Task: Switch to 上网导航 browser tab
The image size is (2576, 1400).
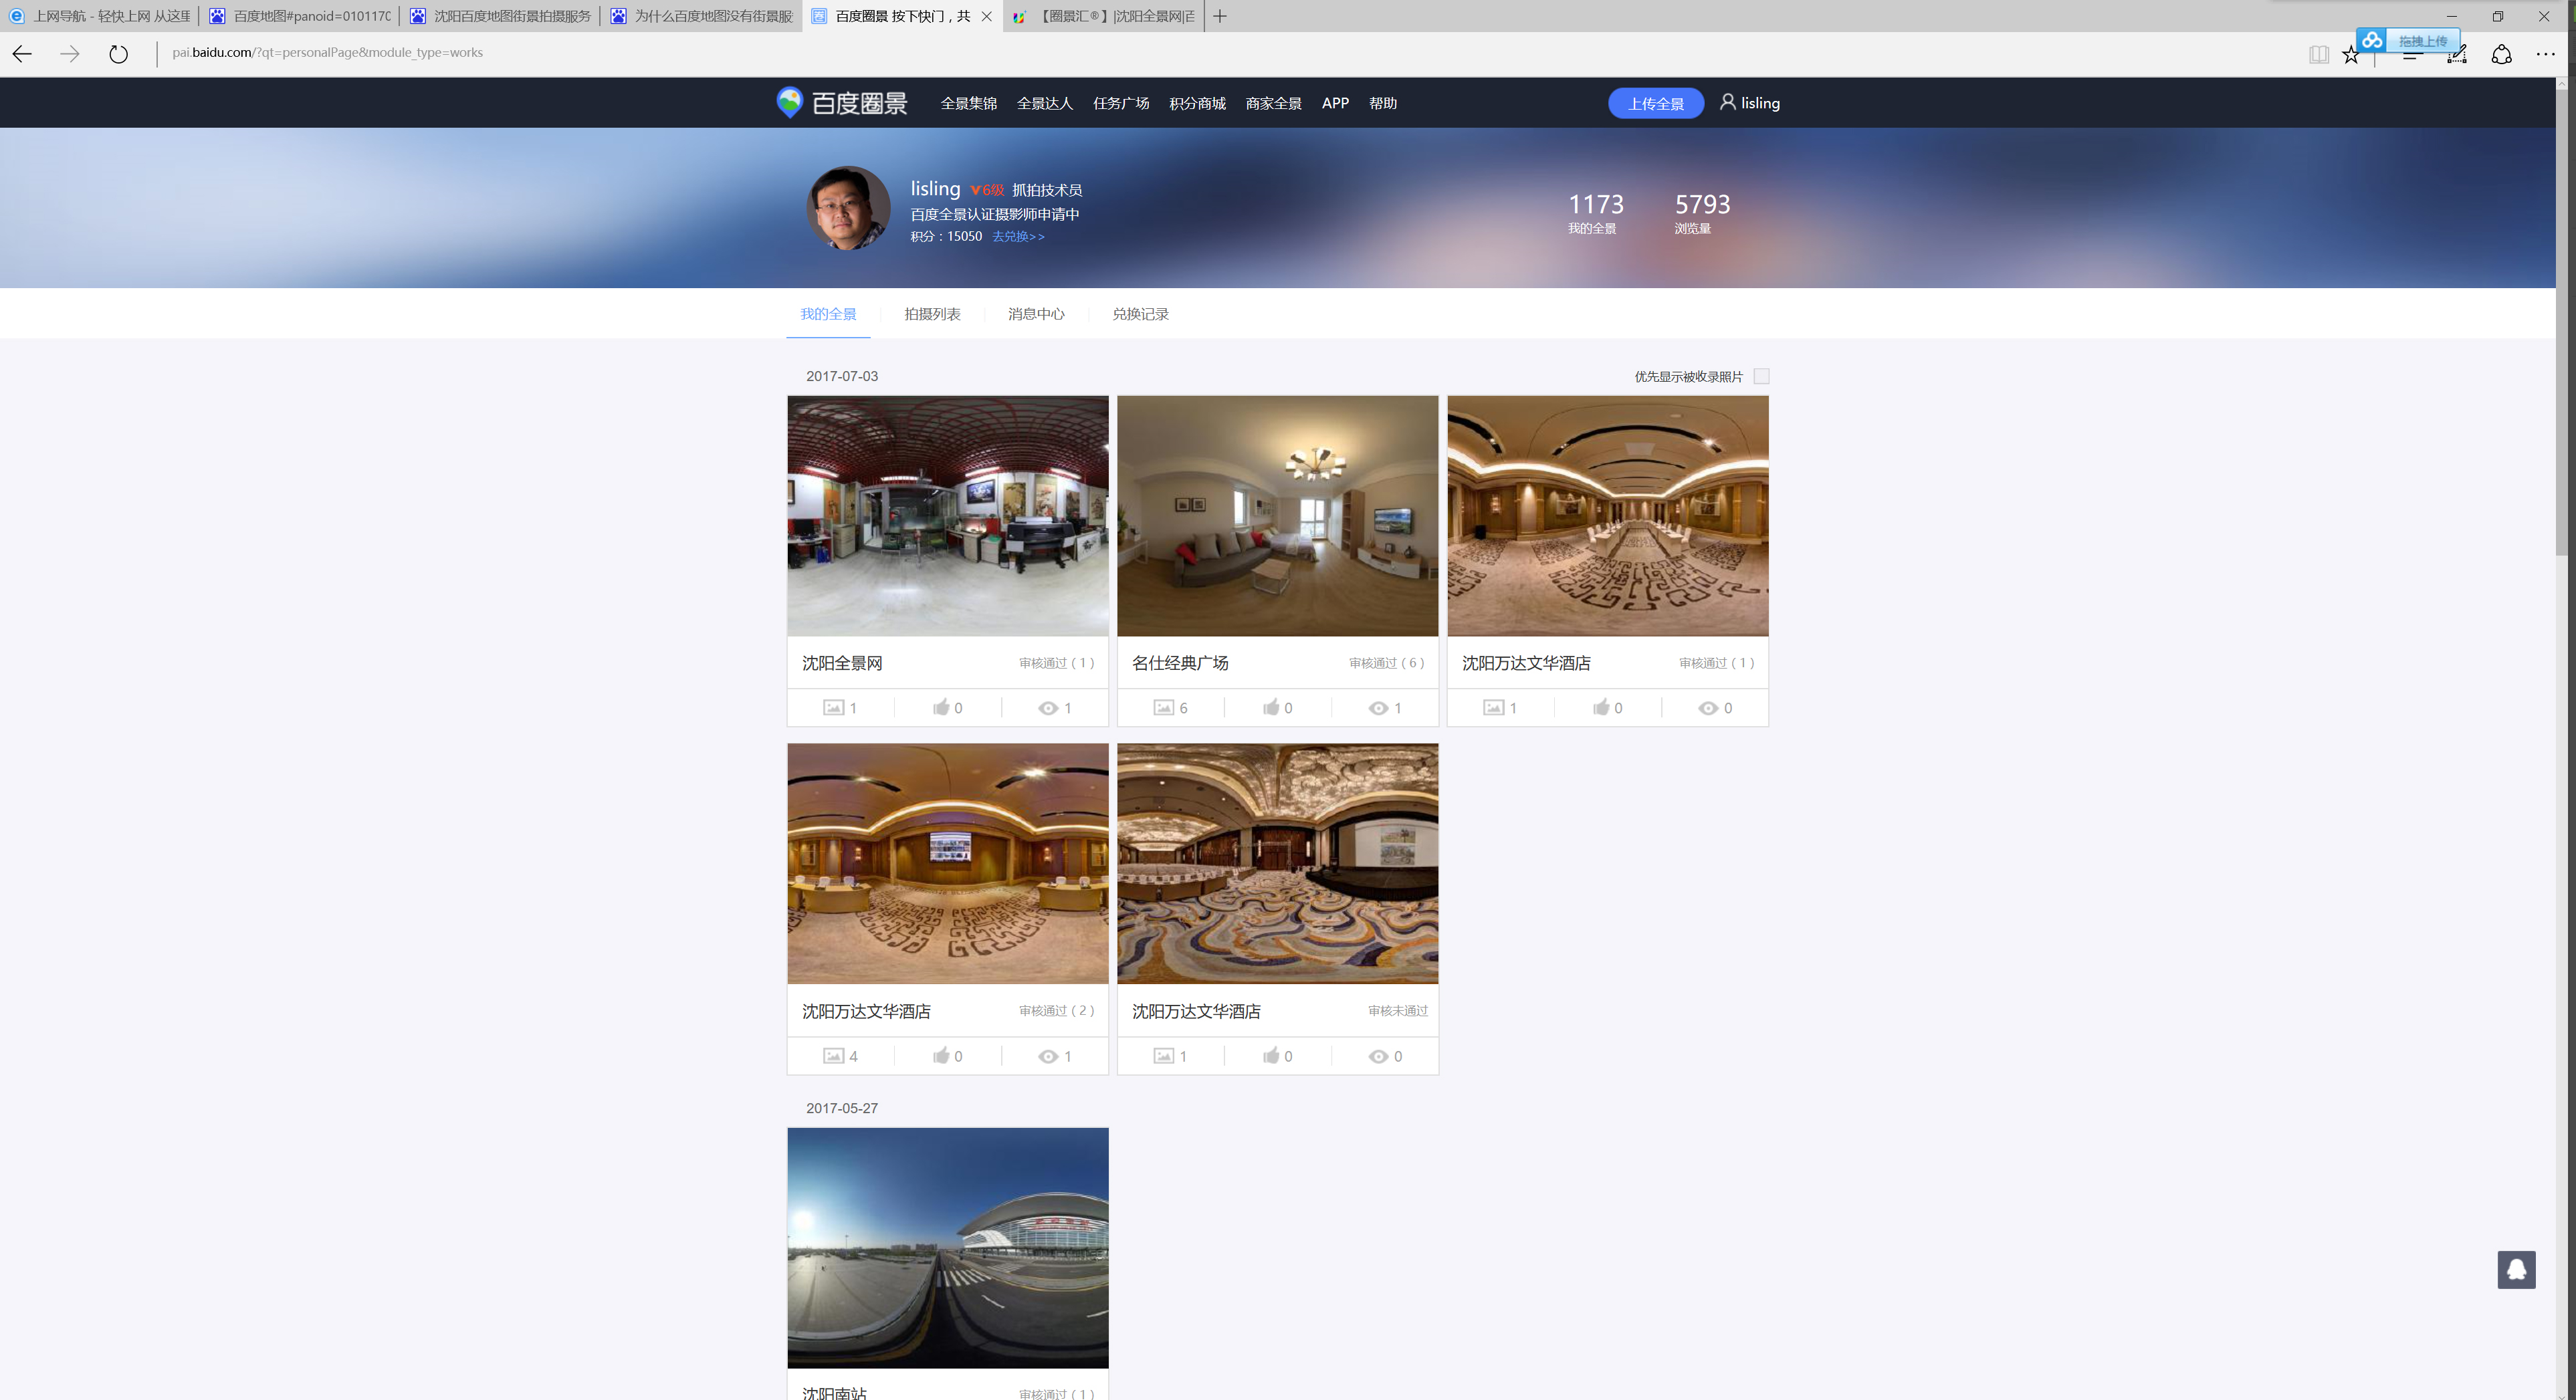Action: point(100,16)
